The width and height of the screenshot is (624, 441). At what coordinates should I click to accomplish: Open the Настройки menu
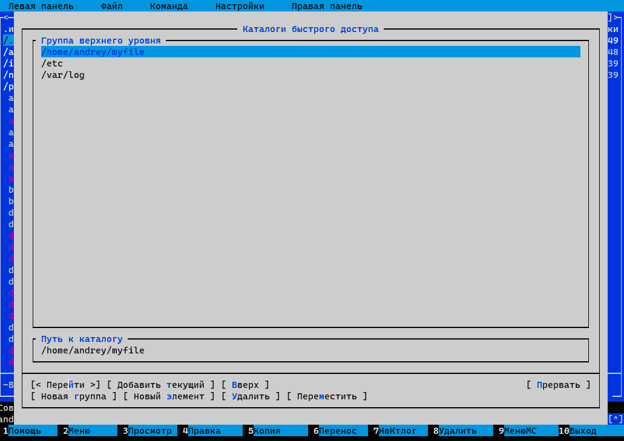point(240,6)
